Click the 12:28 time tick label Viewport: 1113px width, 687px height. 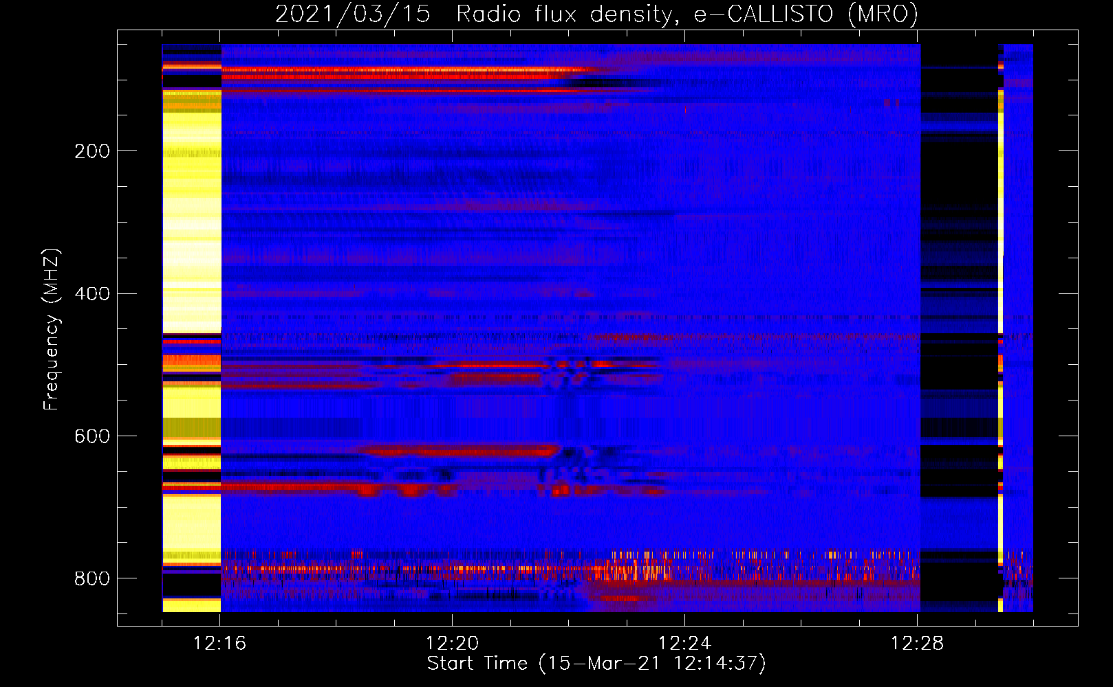(917, 644)
